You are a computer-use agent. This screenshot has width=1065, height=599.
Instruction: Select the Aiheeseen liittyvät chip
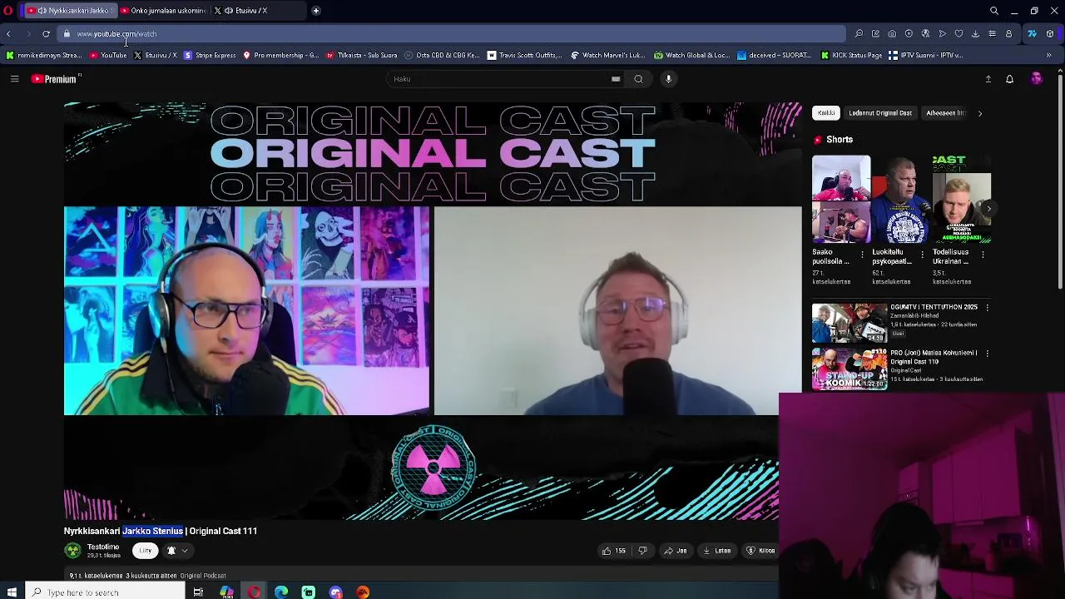pos(945,113)
